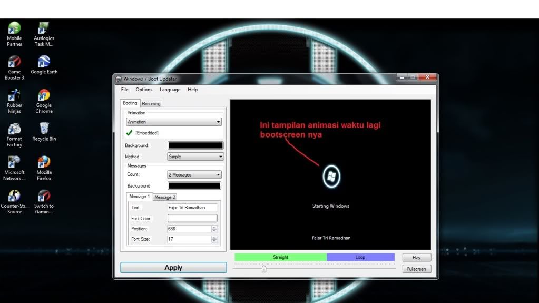Click the Font Size value field
The height and width of the screenshot is (303, 539).
point(189,239)
